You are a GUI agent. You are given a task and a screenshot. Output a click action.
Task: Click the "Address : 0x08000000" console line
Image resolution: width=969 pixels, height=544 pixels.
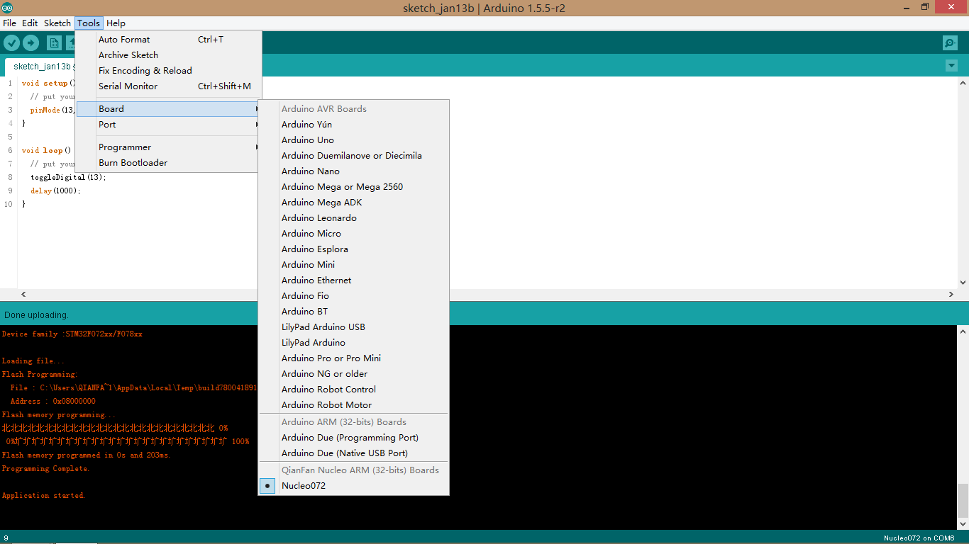tap(53, 402)
